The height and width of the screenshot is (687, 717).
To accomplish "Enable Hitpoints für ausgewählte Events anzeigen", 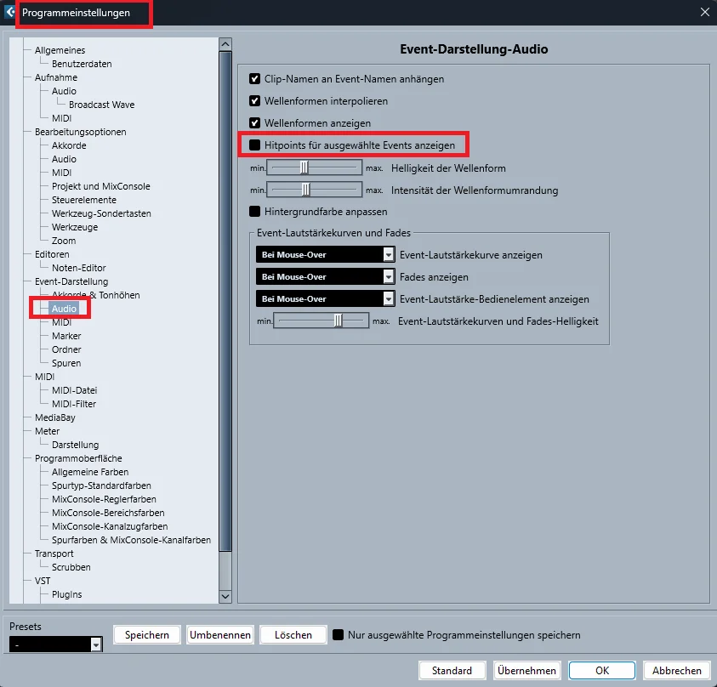I will (x=254, y=145).
